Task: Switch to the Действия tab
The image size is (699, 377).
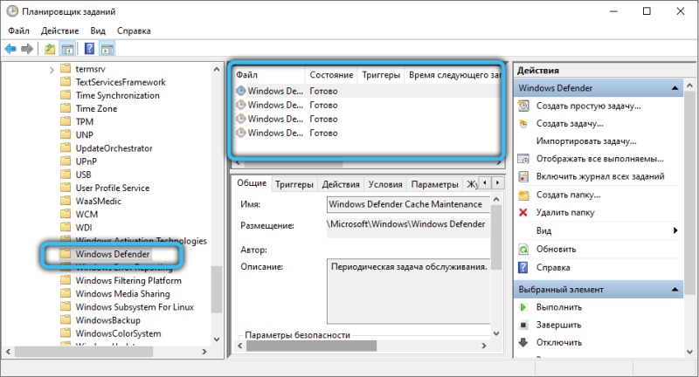Action: 341,184
